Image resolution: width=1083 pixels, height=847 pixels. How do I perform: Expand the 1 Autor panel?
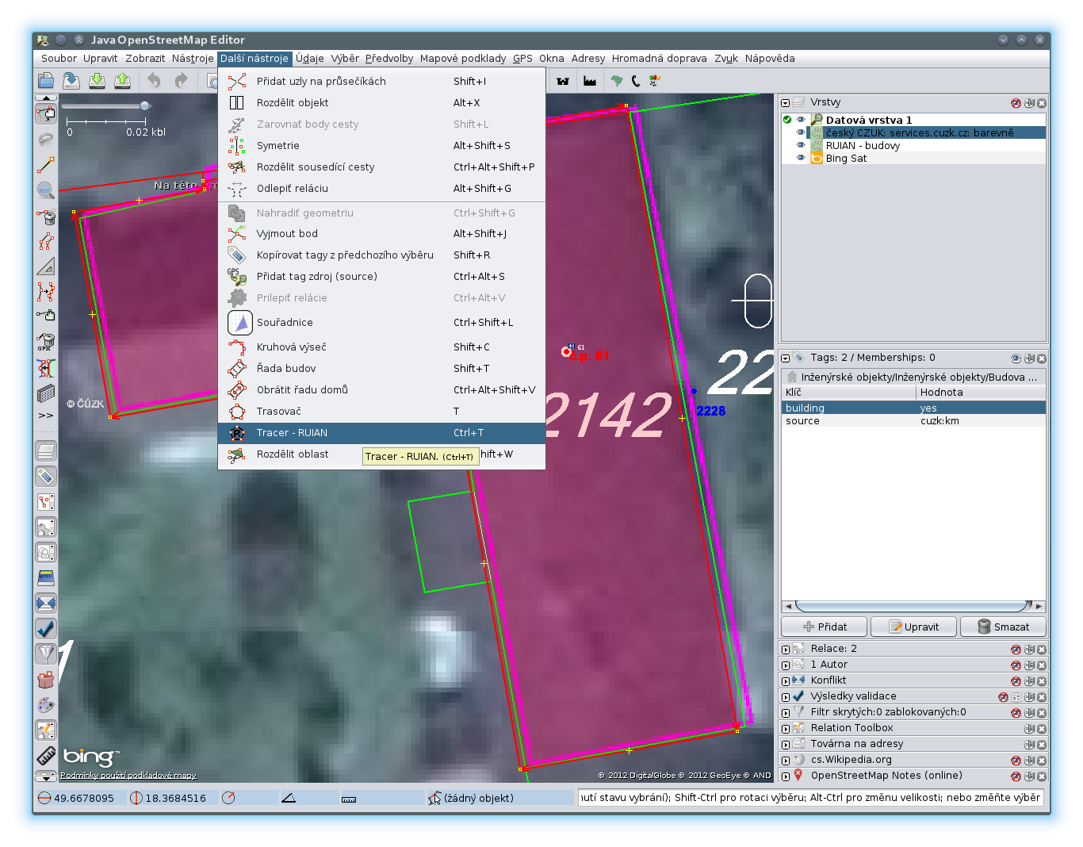tap(785, 665)
